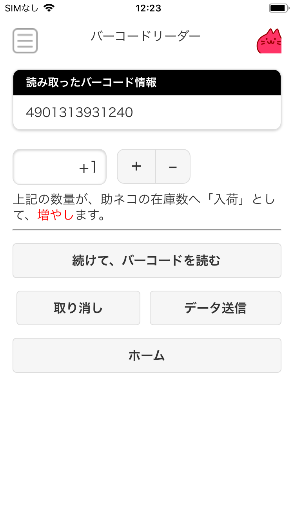The height and width of the screenshot is (524, 294).
Task: Tap the 取り消し cancel button
Action: pos(78,308)
